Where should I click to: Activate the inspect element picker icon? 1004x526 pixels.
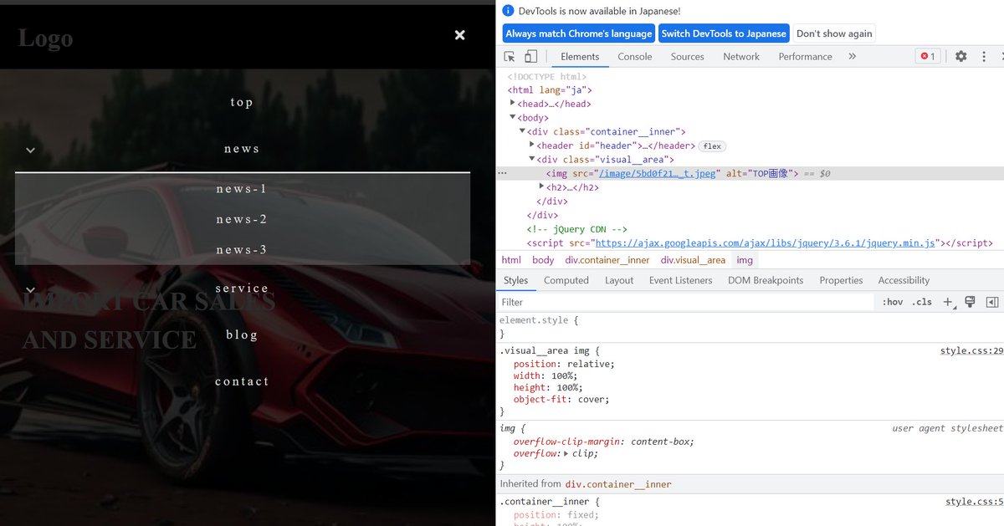pyautogui.click(x=510, y=57)
